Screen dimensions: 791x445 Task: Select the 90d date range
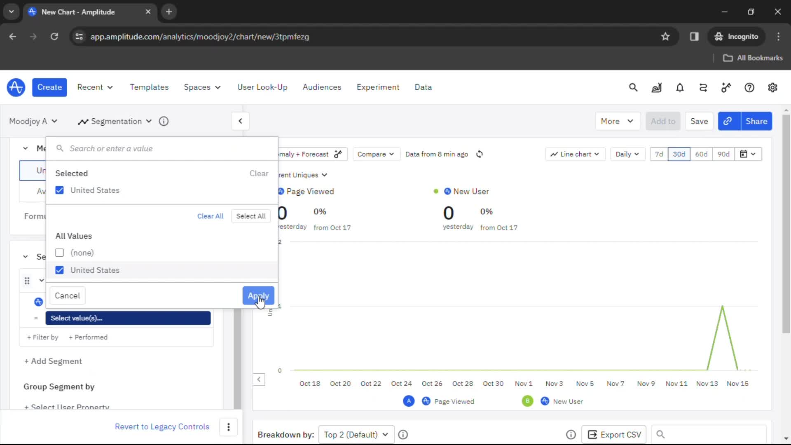pyautogui.click(x=723, y=154)
